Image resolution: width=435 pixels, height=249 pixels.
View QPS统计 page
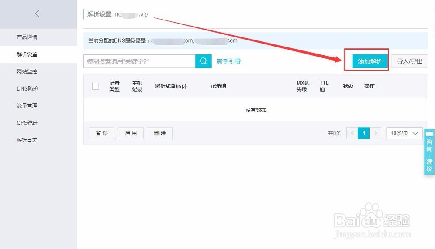[27, 123]
